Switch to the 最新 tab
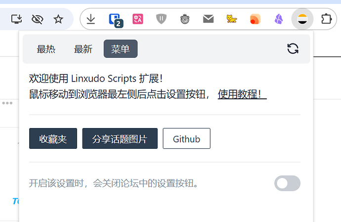 pos(84,49)
